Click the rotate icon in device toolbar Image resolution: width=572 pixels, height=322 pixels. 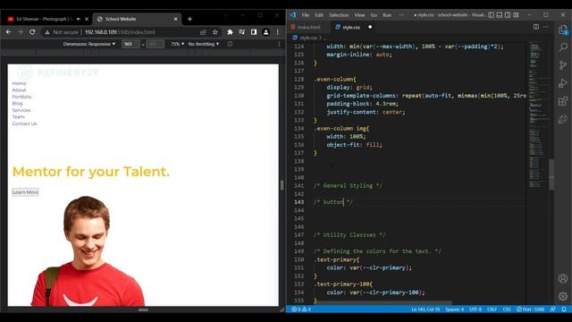(230, 44)
